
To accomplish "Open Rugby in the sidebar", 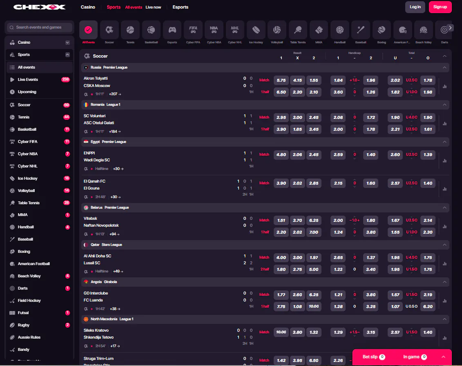I will [x=40, y=325].
